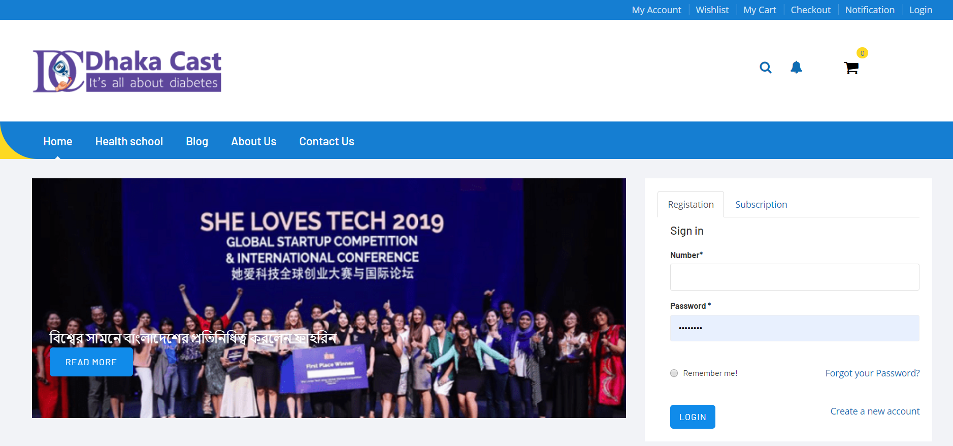Viewport: 953px width, 446px height.
Task: Click Create a new account link
Action: [x=875, y=411]
